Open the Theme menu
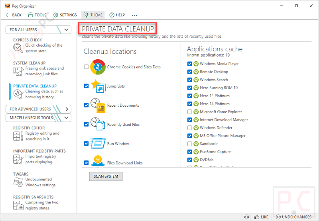Screen dimensions: 319x221 point(93,15)
